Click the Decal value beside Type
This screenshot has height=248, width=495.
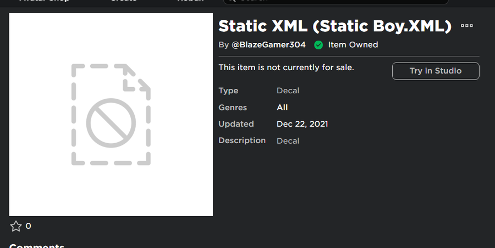click(288, 91)
